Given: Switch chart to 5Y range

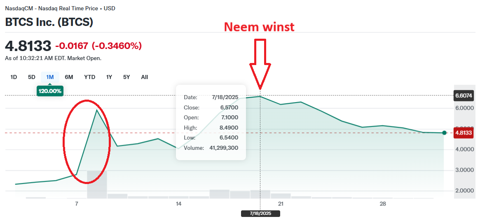Looking at the screenshot, I should coord(127,77).
